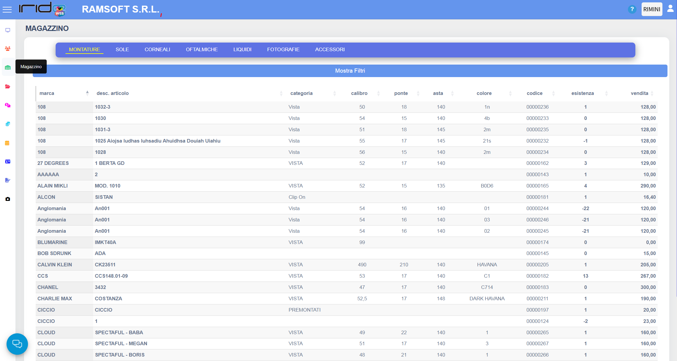Viewport: 677px width, 361px height.
Task: Switch to the SOLE tab
Action: point(122,49)
